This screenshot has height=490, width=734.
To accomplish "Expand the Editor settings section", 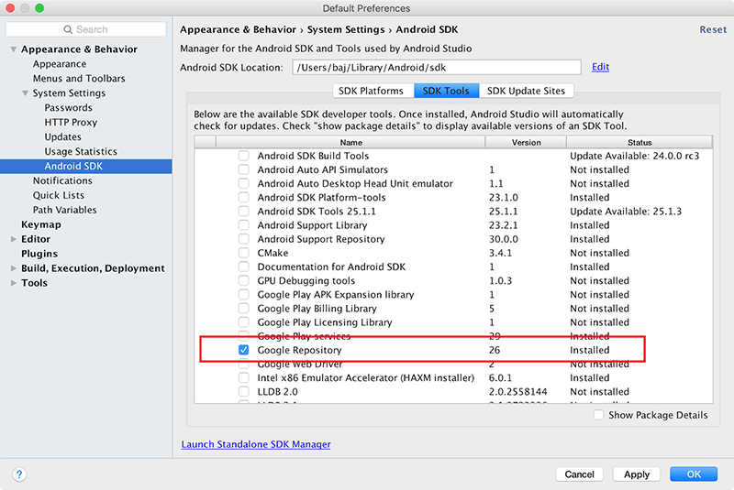I will [13, 239].
